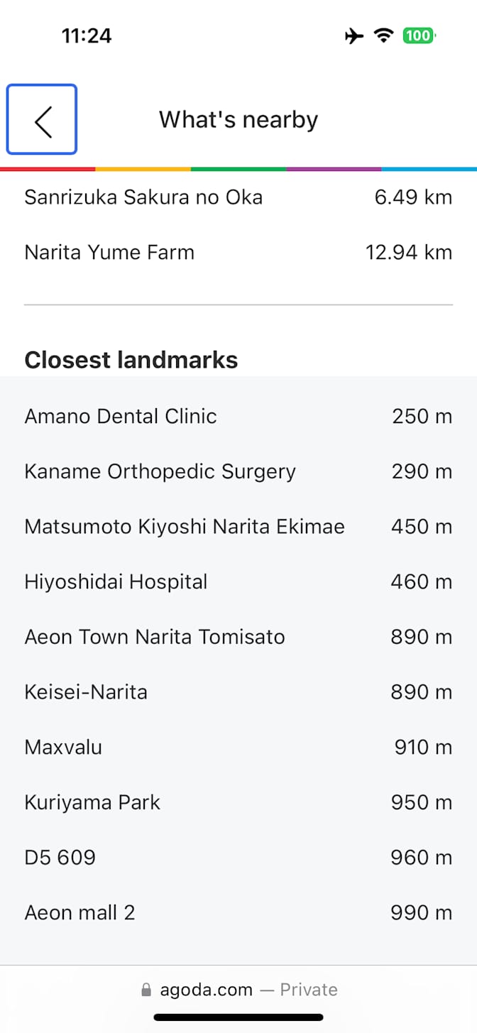Tap the Closest landmarks heading
The image size is (477, 1033).
[131, 360]
